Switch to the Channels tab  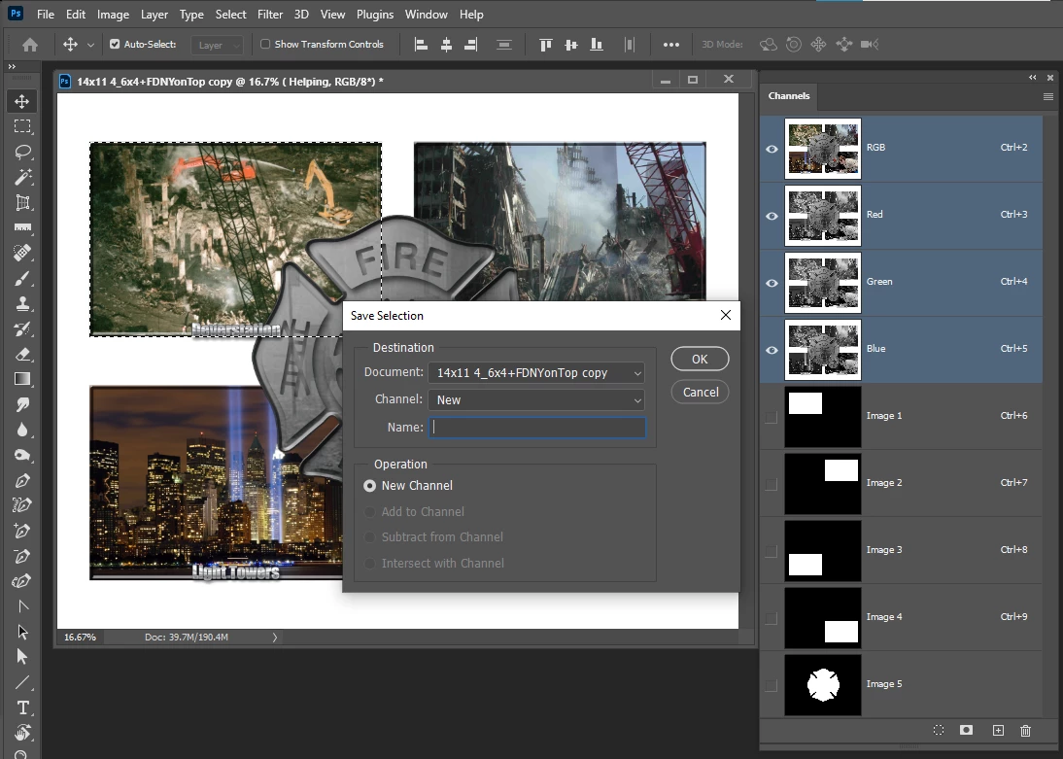788,95
